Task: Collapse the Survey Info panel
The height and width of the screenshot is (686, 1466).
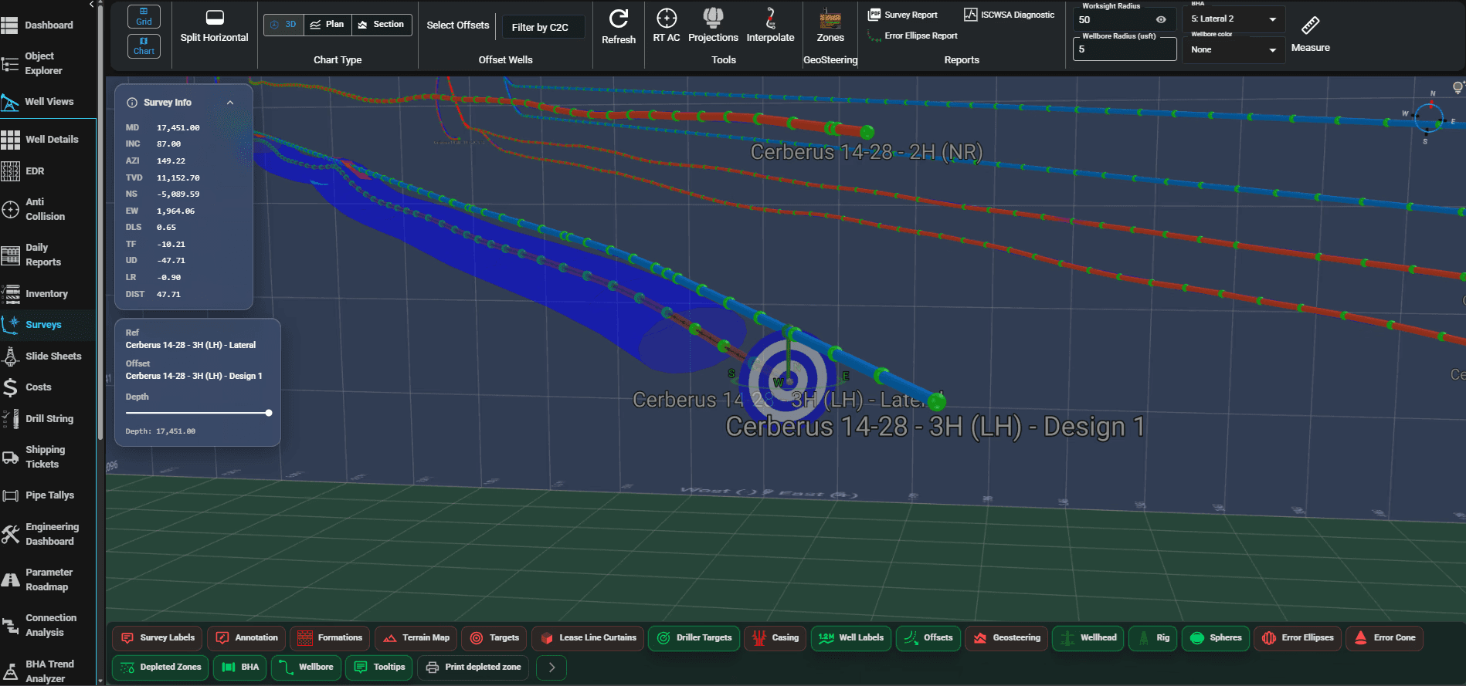Action: (230, 103)
